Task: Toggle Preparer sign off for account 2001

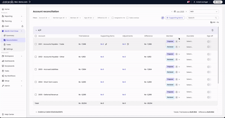Action: 209,42
